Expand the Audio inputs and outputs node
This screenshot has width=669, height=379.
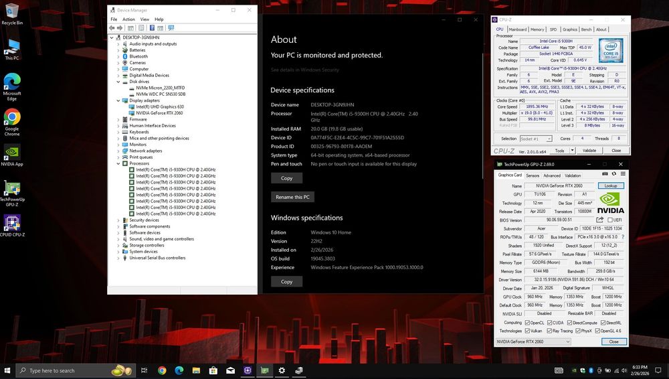118,44
